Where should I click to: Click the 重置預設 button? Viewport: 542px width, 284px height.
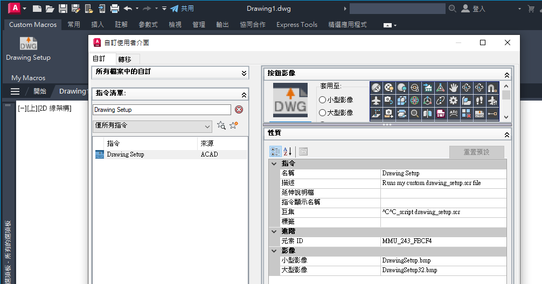click(476, 152)
